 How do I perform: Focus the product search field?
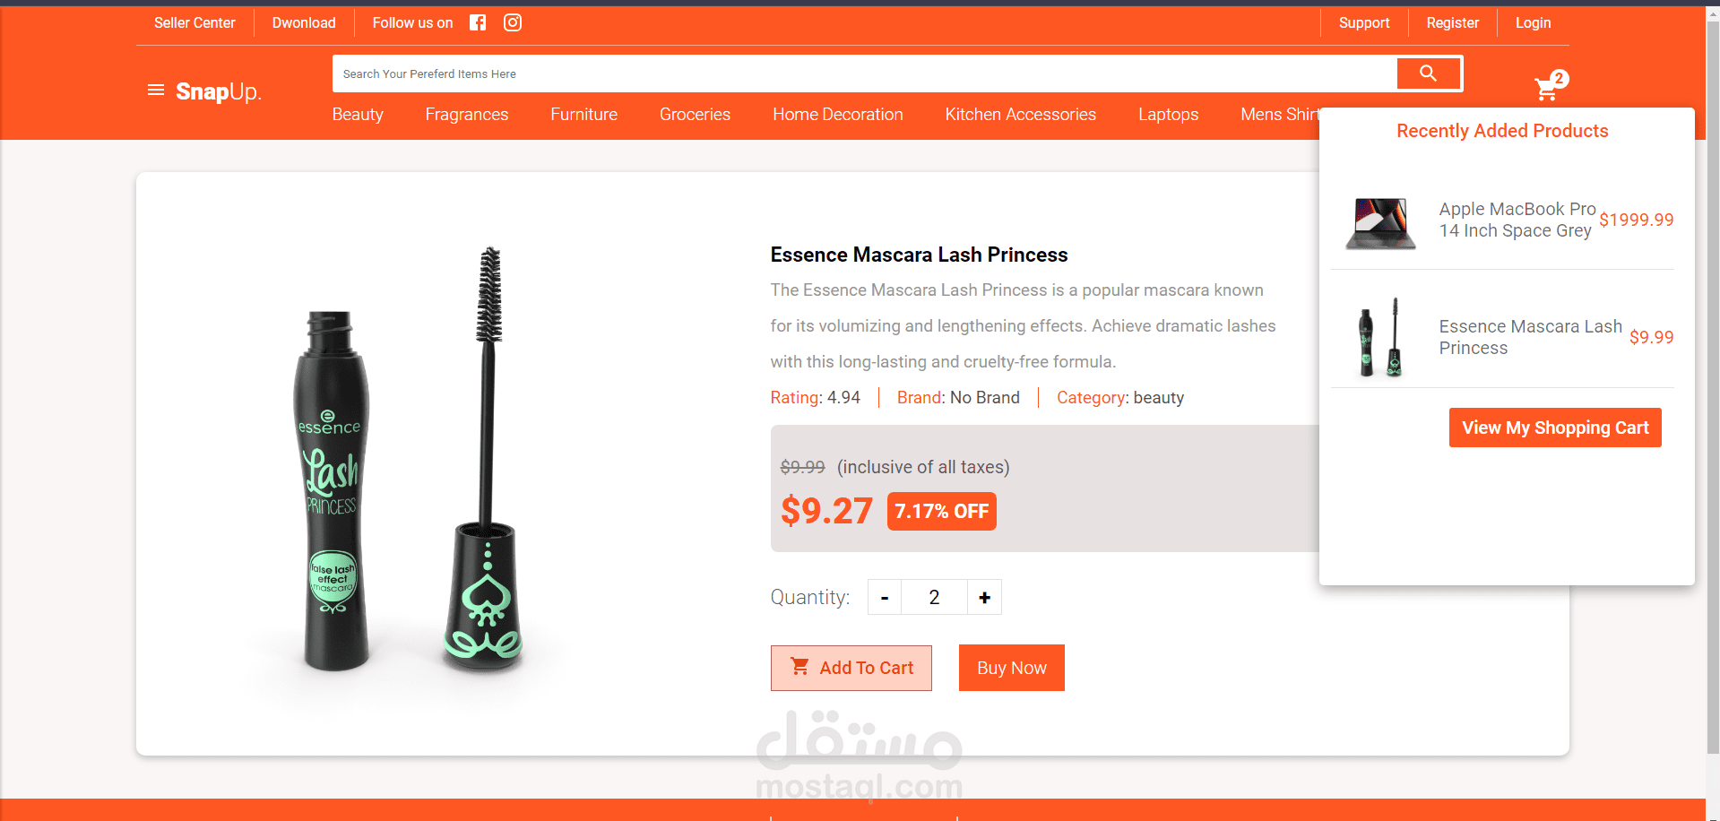(865, 73)
